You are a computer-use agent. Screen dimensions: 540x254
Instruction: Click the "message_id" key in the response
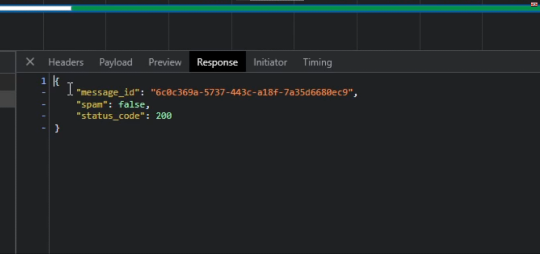pos(108,92)
